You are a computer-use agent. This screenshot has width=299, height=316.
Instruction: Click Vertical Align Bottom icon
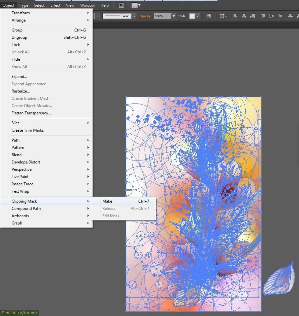280,16
